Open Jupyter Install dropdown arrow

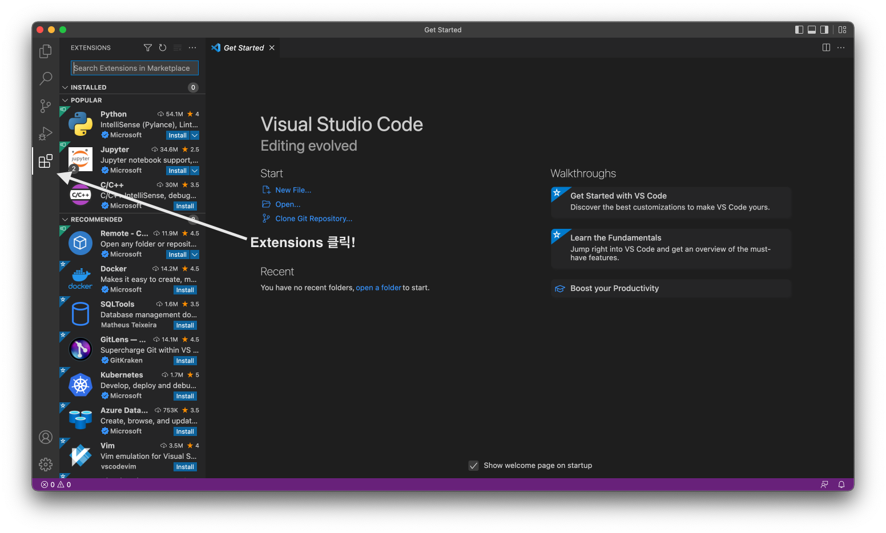195,171
